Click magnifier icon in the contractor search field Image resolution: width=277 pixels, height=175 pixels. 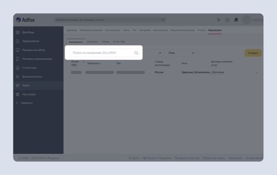(136, 53)
